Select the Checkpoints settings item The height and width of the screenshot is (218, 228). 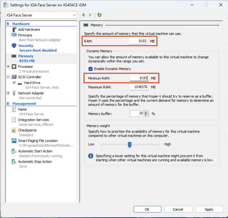[x=27, y=130]
